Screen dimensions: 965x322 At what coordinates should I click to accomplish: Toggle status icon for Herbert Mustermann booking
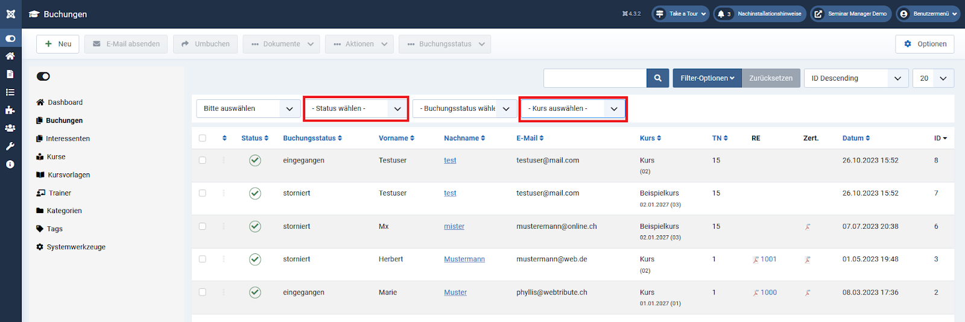pyautogui.click(x=255, y=259)
